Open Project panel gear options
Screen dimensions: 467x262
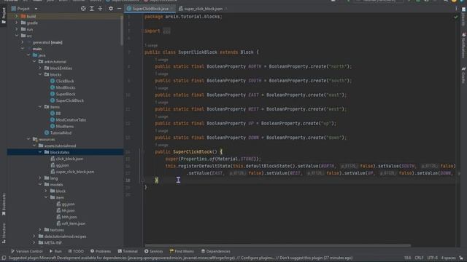111,9
